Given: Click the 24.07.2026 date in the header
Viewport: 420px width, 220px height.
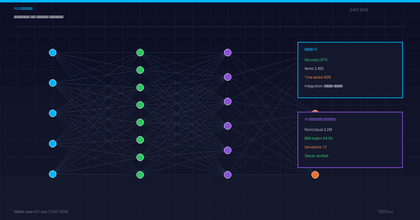Looking at the screenshot, I should (359, 10).
